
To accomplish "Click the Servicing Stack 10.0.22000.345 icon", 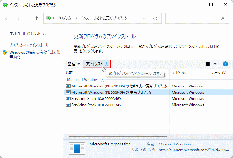I will pyautogui.click(x=68, y=105).
